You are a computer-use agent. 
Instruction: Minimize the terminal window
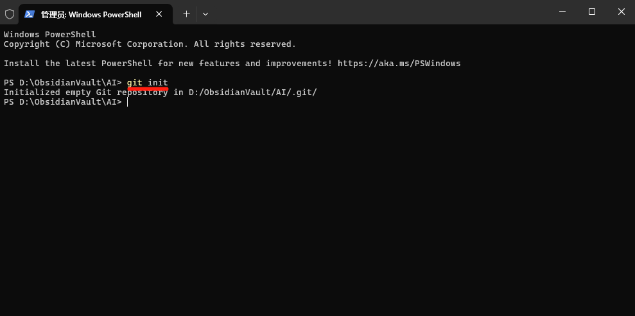click(x=562, y=12)
